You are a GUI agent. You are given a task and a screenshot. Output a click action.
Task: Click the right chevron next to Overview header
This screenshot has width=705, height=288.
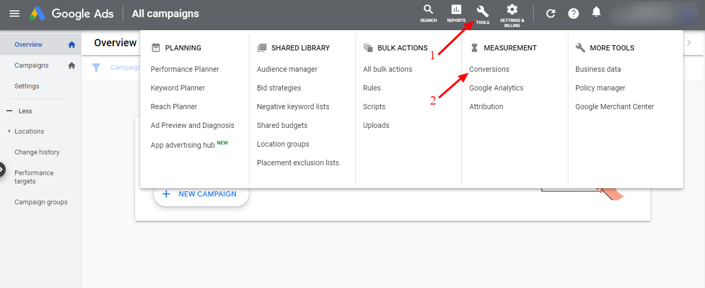point(689,43)
